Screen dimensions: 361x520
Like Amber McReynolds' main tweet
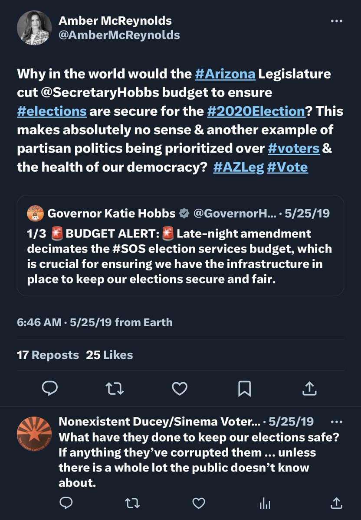(179, 389)
